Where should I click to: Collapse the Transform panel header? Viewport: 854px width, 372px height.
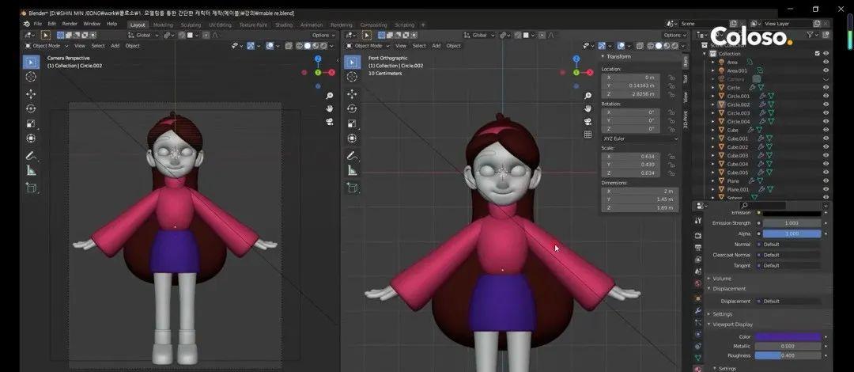coord(618,57)
